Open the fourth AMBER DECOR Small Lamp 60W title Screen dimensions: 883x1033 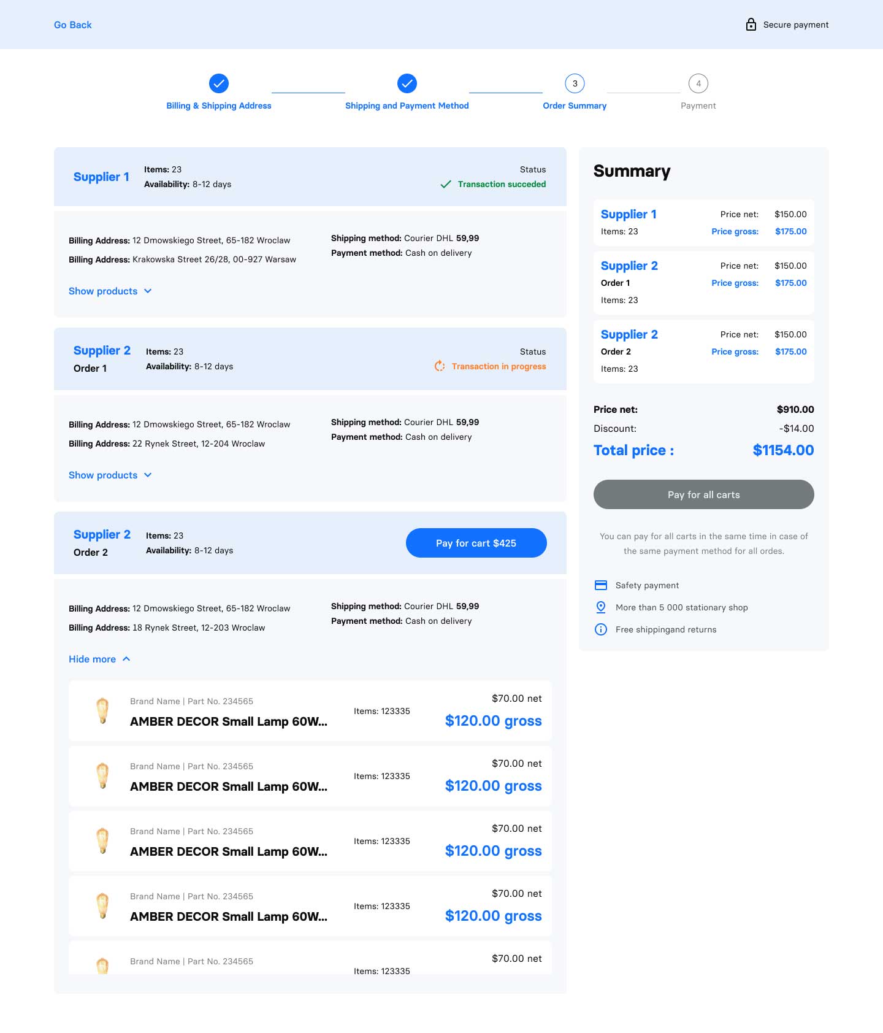(x=229, y=917)
